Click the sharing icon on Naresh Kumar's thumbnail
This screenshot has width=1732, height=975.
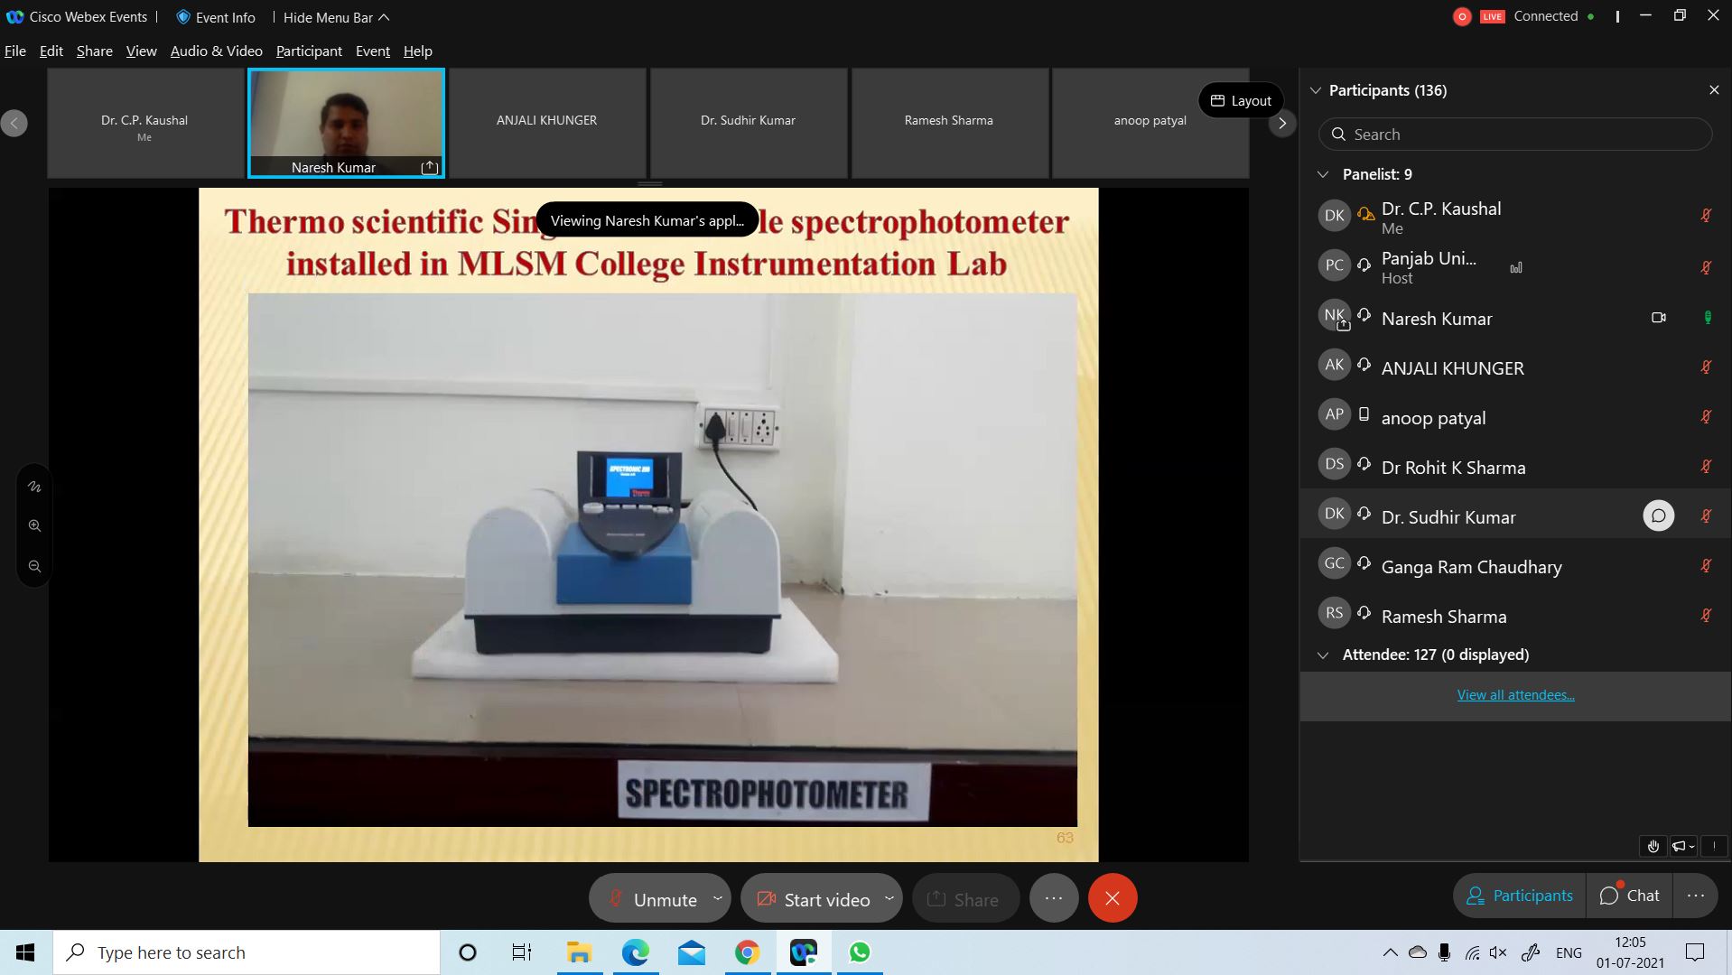point(429,167)
